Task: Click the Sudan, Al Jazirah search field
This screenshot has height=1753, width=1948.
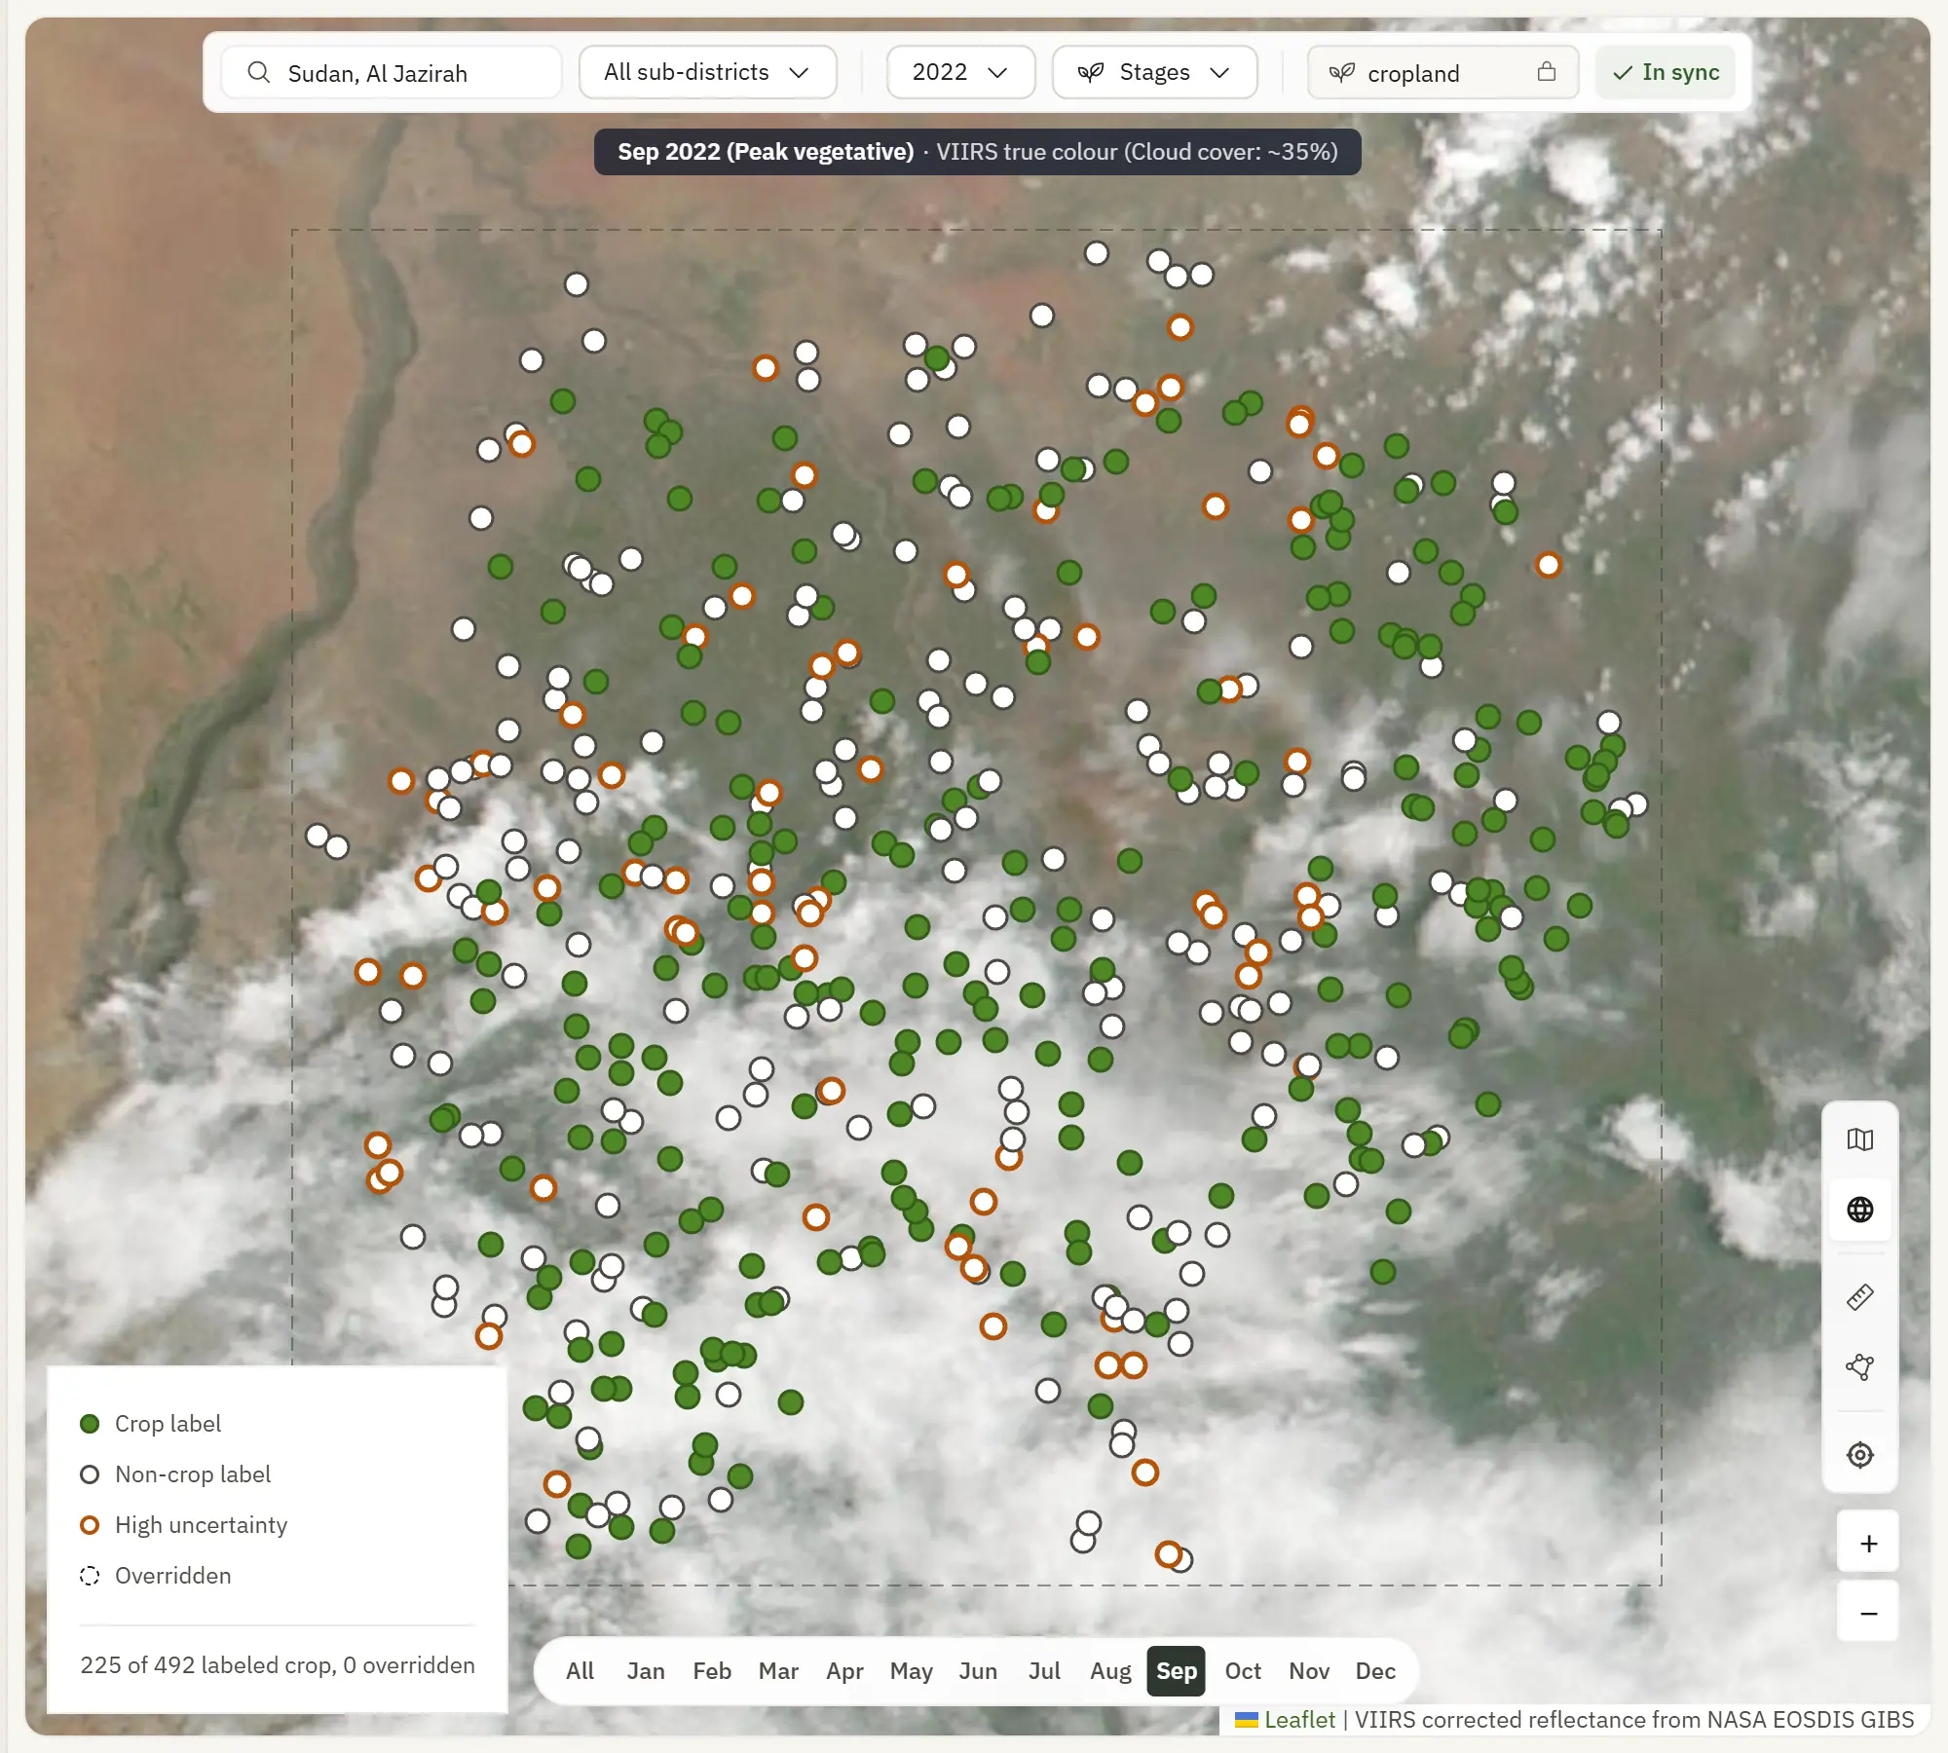Action: [392, 73]
